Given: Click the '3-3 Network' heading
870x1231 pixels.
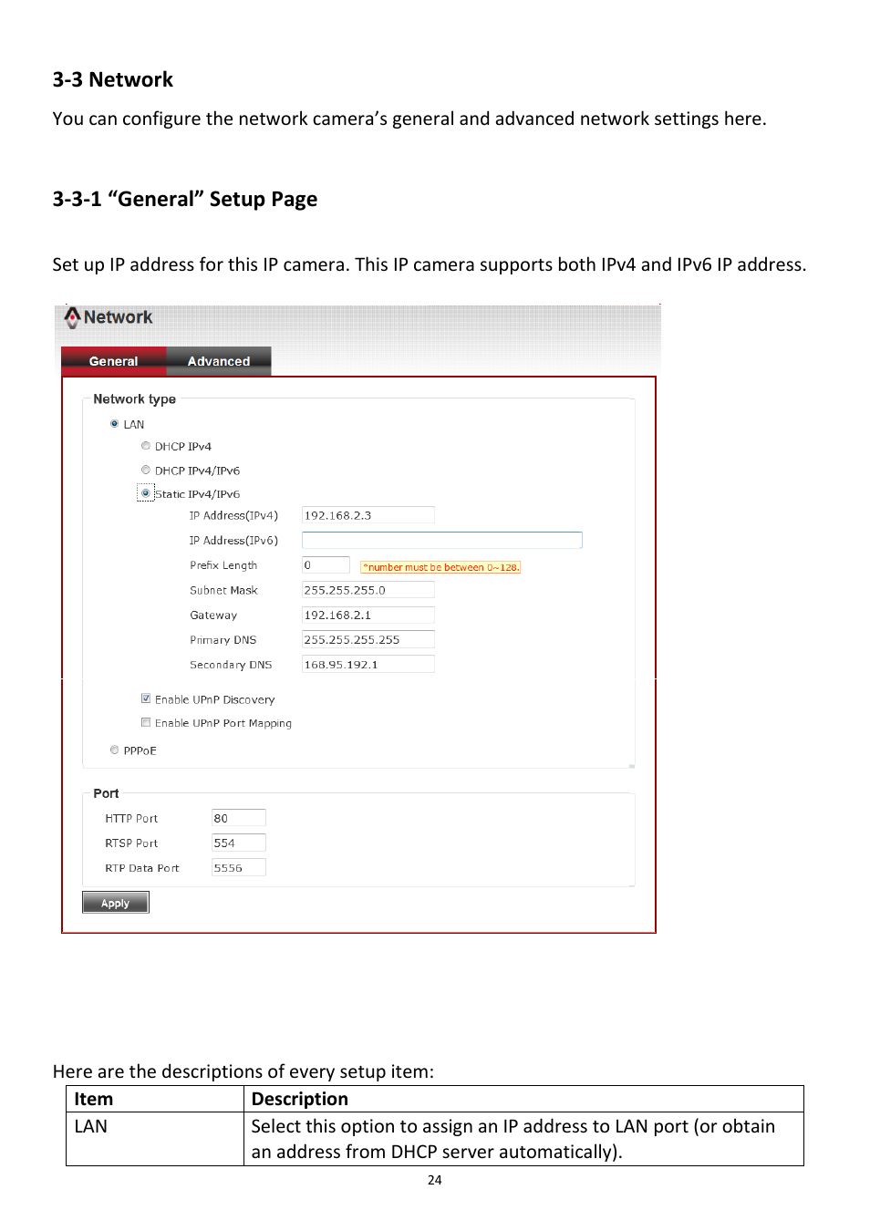Looking at the screenshot, I should click(113, 79).
